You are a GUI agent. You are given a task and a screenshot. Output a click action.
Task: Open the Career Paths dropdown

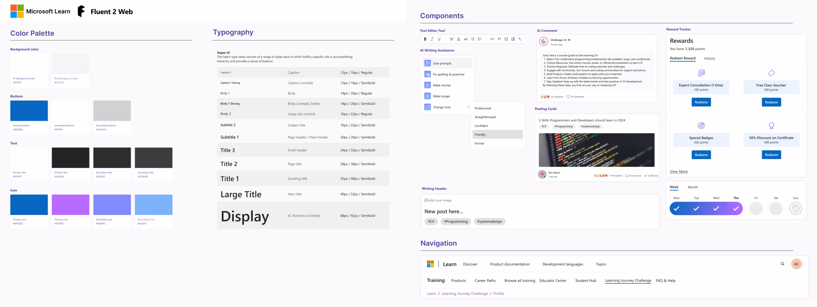(x=486, y=280)
